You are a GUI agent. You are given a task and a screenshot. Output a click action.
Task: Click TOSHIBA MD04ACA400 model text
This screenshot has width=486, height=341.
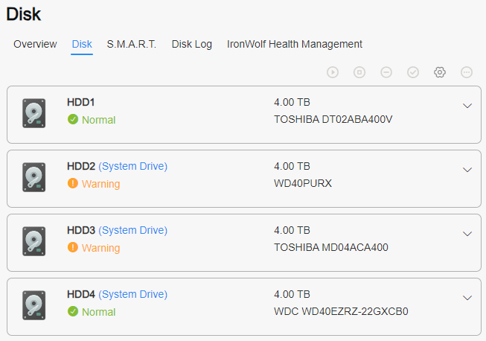(x=331, y=247)
